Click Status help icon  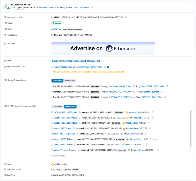click(5, 23)
